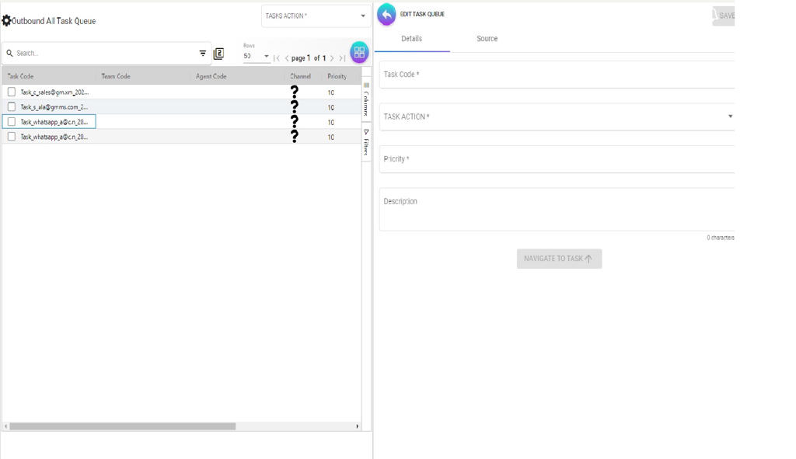Screen dimensions: 796x459
Task: Click the filter list icon in search bar
Action: click(203, 54)
